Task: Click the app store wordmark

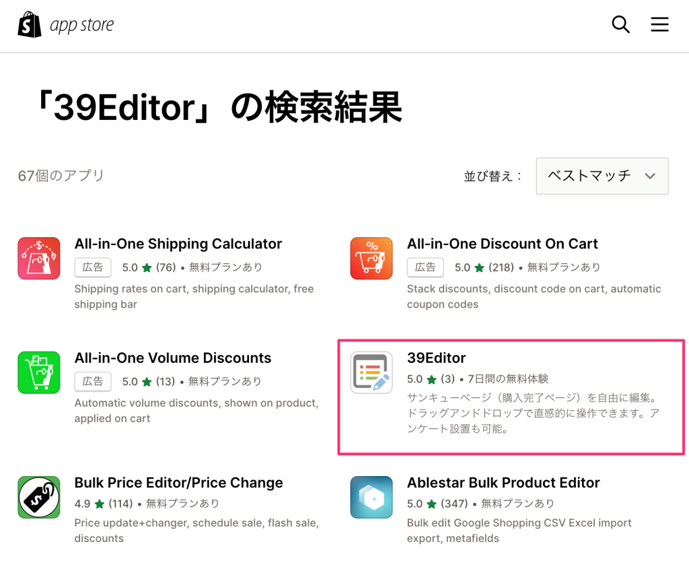Action: [80, 24]
